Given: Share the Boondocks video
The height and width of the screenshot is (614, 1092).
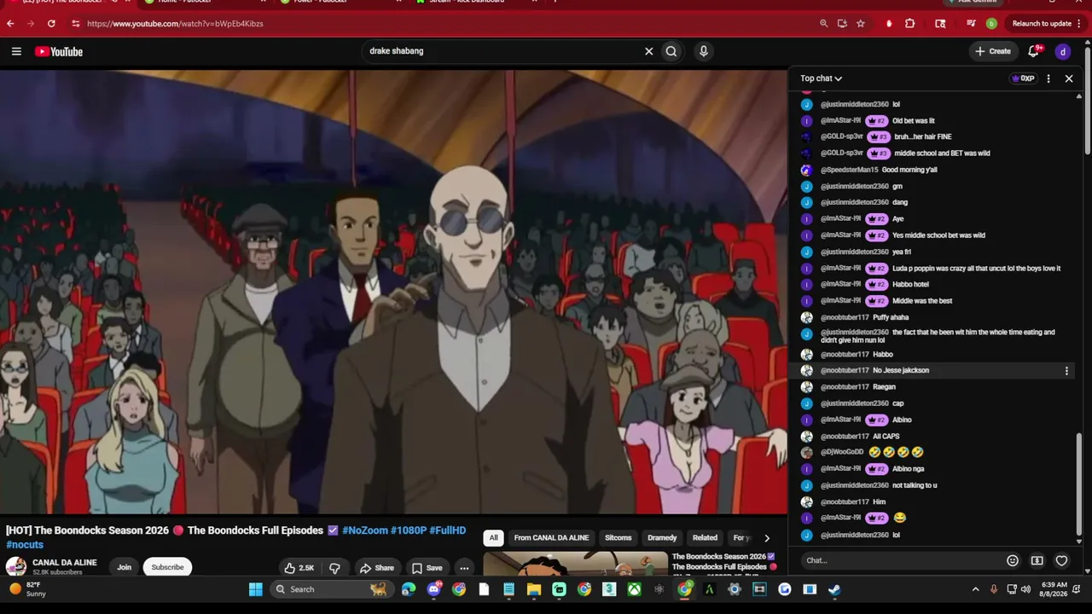Looking at the screenshot, I should click(376, 568).
